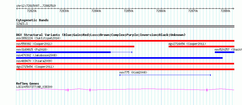The height and width of the screenshot is (105, 242).
Task: Click the right arrowhead of the ruler
Action: pyautogui.click(x=234, y=9)
